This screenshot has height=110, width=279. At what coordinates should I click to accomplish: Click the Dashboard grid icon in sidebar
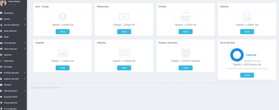pos(1,13)
